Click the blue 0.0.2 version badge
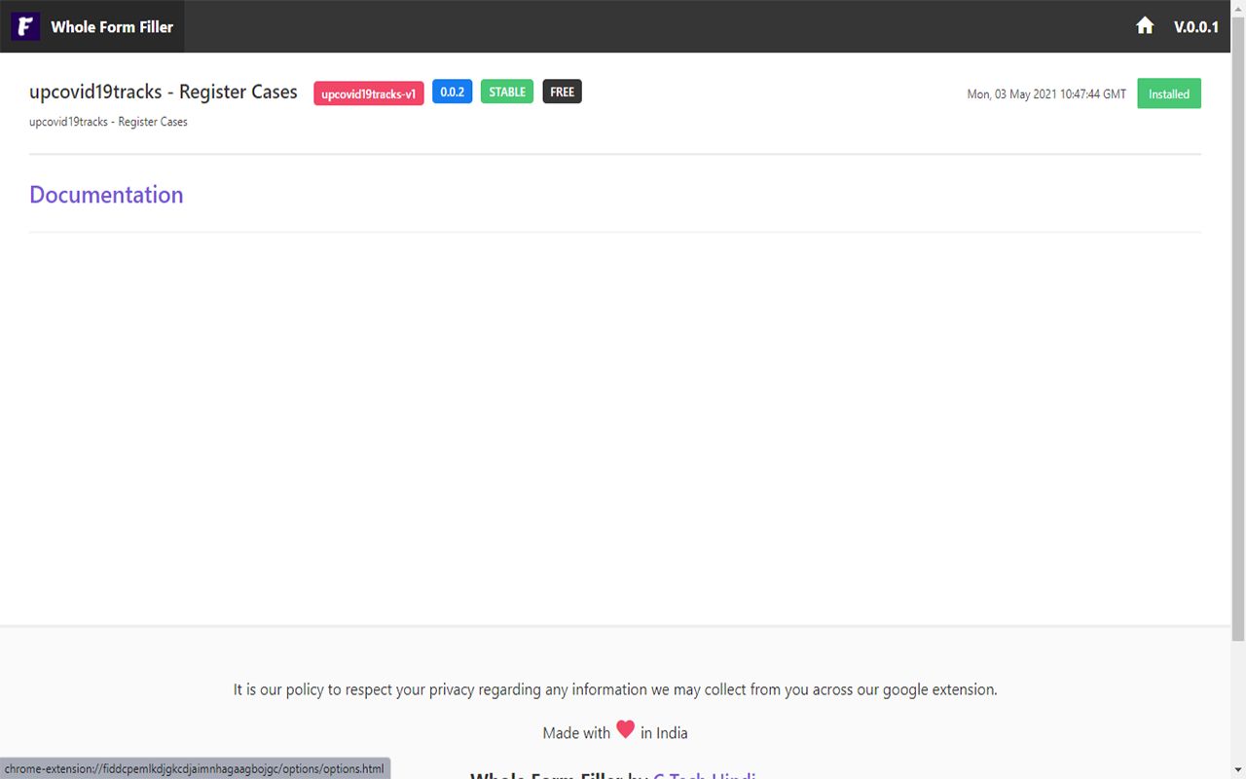The width and height of the screenshot is (1246, 779). (x=453, y=93)
